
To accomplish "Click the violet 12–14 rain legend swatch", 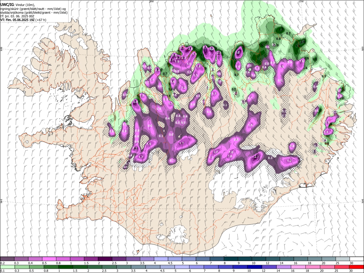I will click(268, 267).
